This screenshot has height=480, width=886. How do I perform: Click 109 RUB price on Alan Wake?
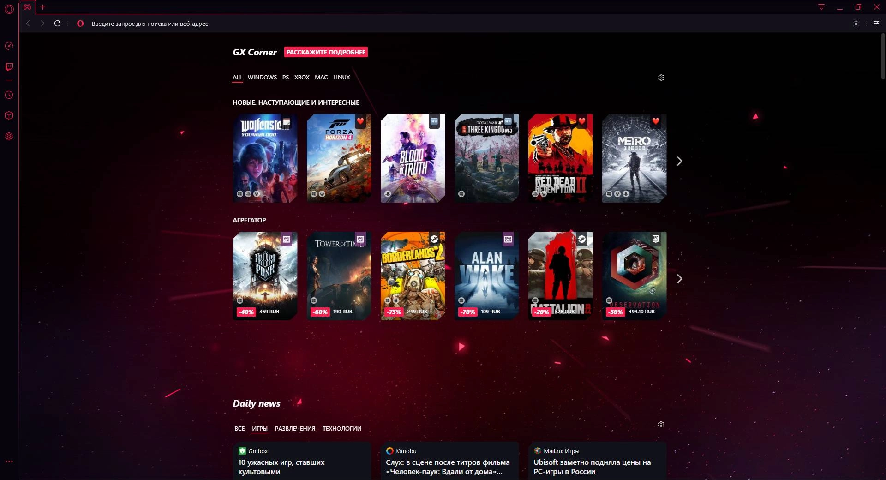[490, 312]
